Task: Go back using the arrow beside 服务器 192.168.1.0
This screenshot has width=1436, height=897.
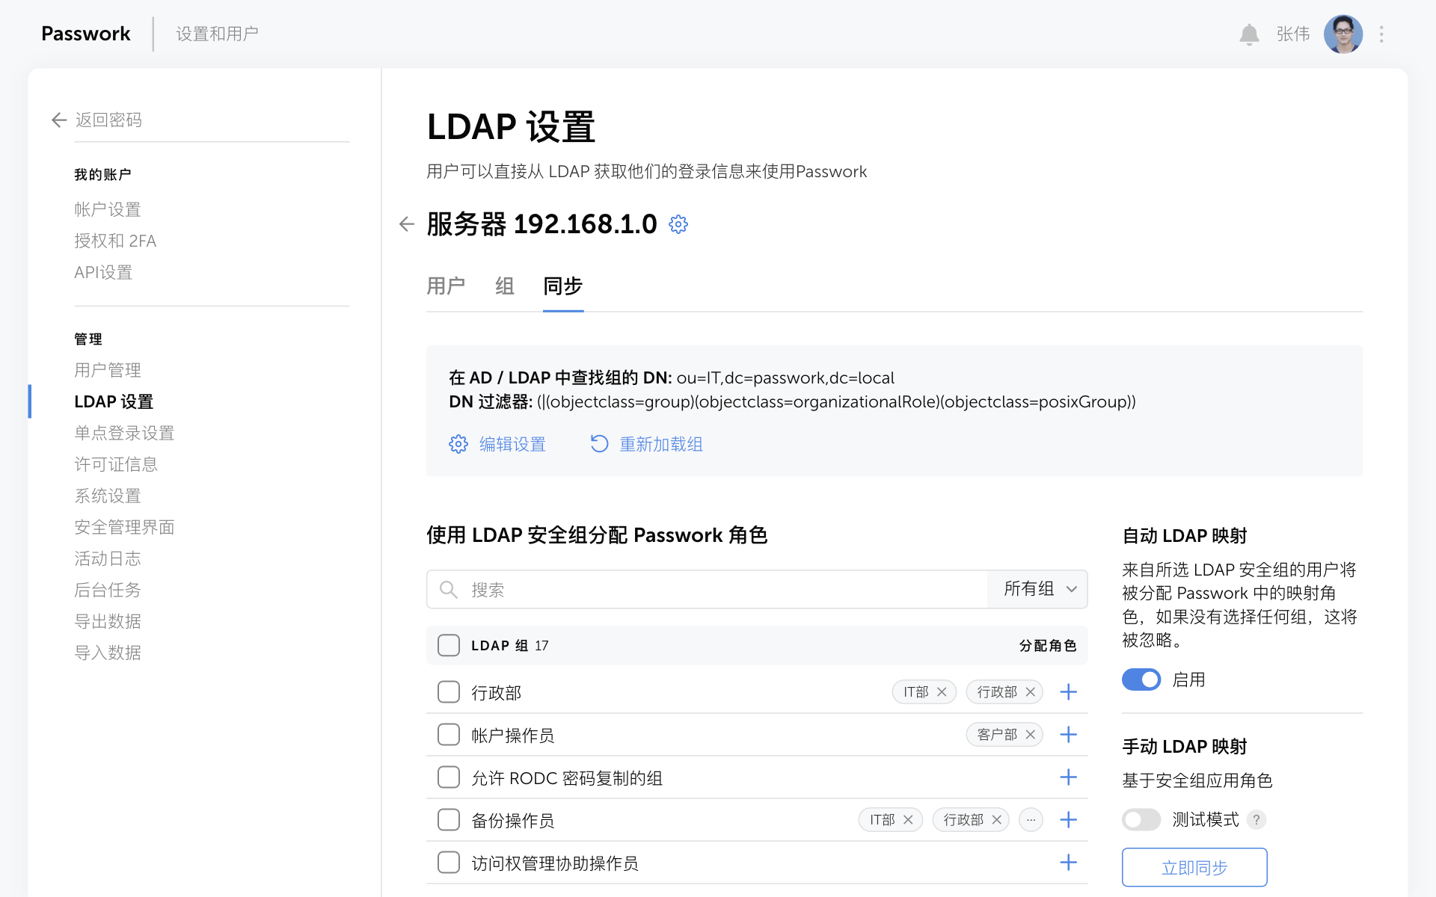Action: pyautogui.click(x=407, y=224)
